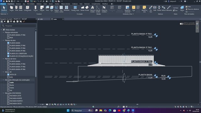Click the Exibir work plane button

(188, 7)
